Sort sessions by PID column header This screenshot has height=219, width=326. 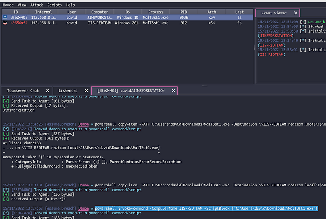coord(183,12)
